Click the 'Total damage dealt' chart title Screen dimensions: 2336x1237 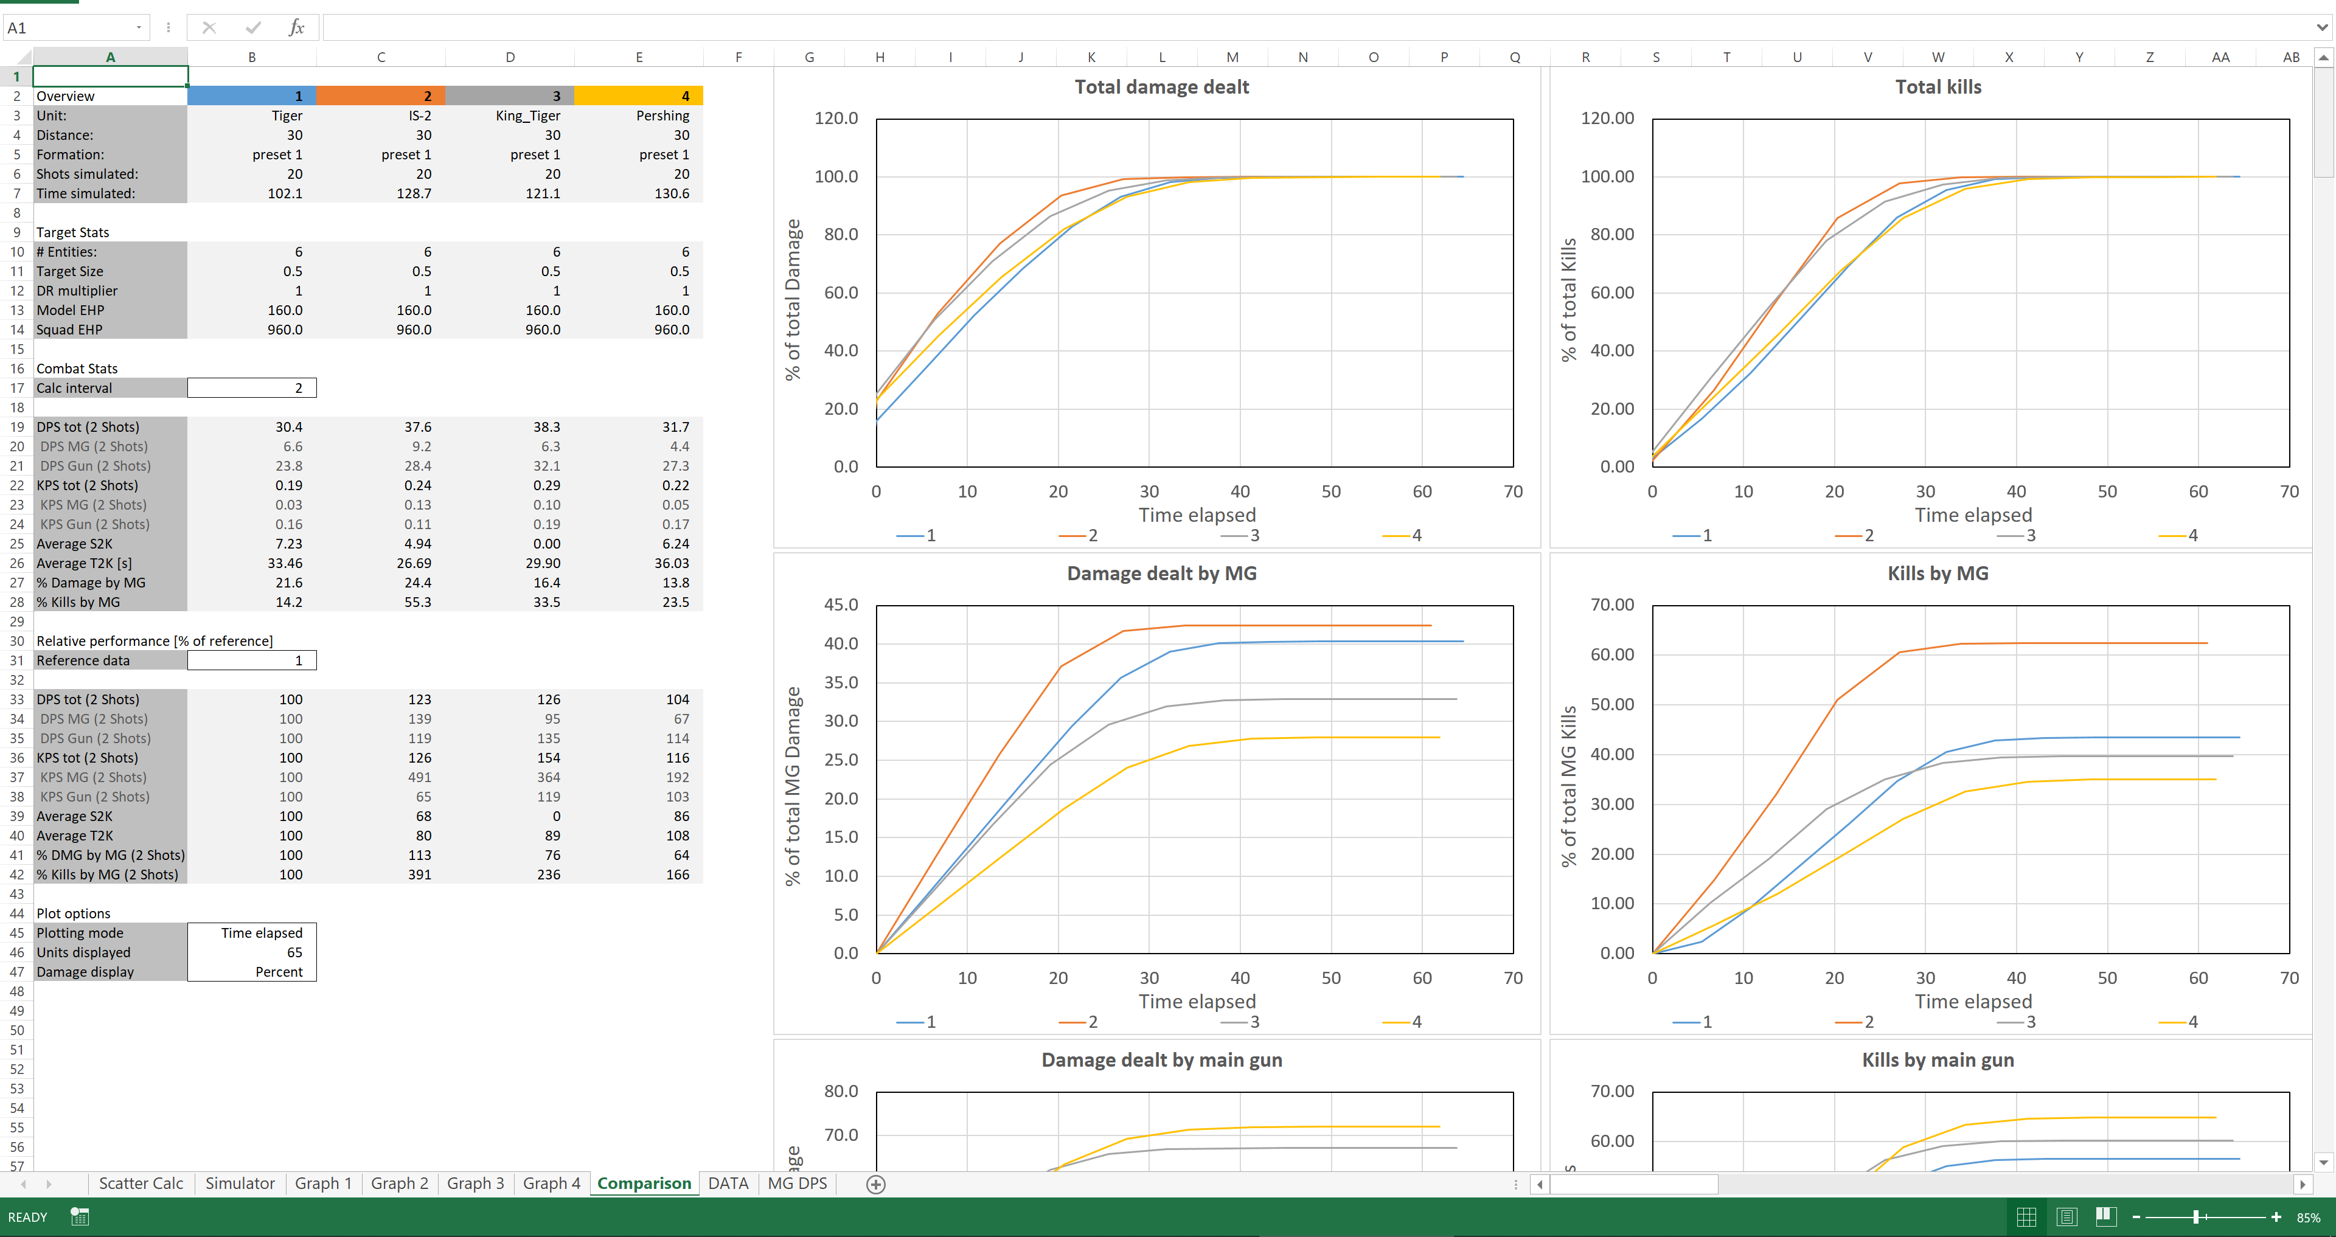tap(1162, 87)
